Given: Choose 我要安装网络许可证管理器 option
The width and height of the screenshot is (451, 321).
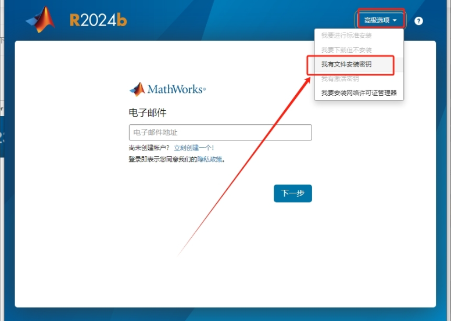Looking at the screenshot, I should (359, 93).
